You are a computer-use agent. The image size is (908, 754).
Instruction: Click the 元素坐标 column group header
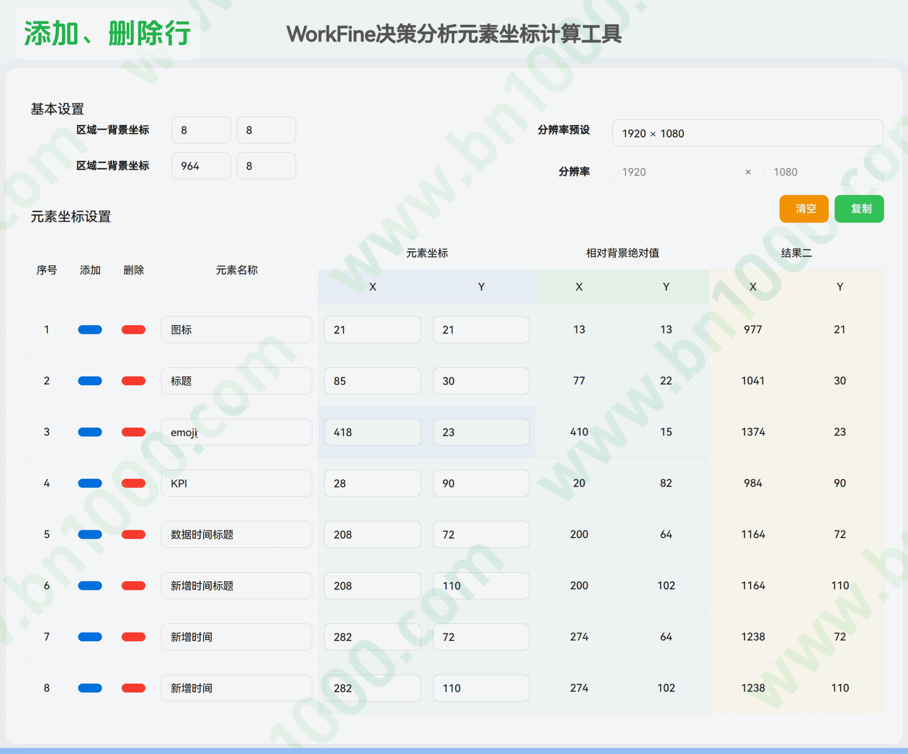coord(427,253)
